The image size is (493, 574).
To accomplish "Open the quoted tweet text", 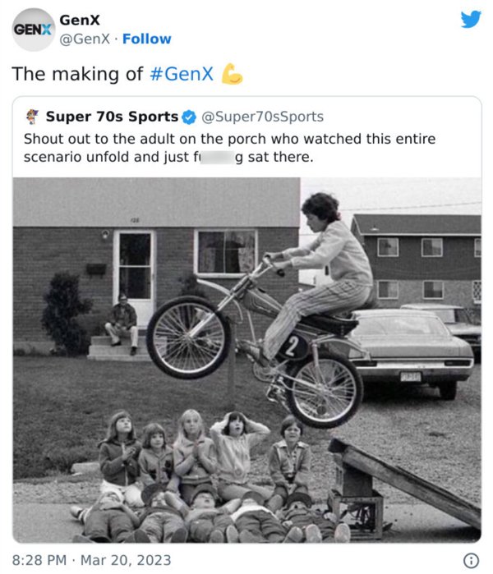I will pos(229,148).
